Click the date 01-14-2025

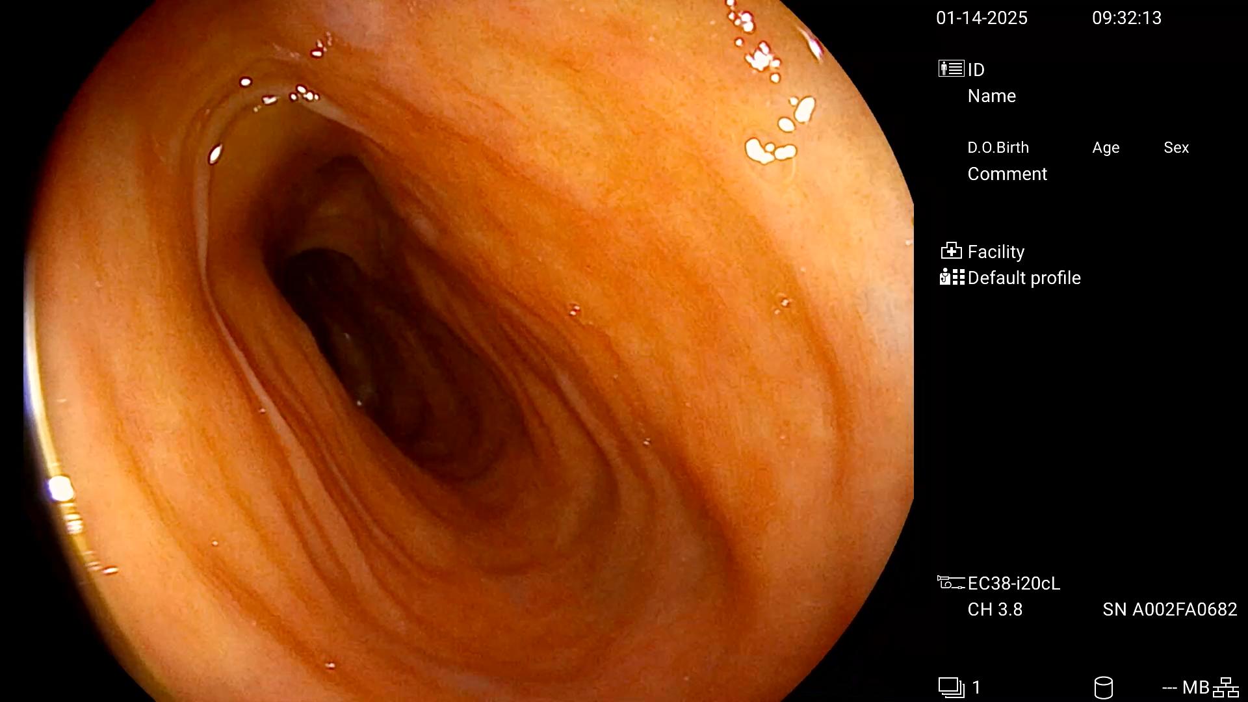[x=981, y=18]
